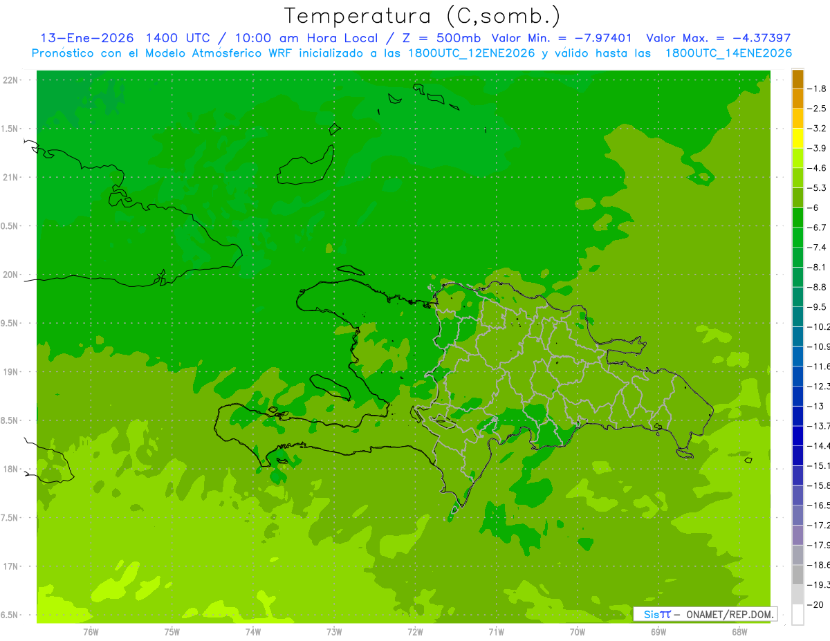
Task: Click the '-15.8' color bar value
Action: (x=818, y=485)
